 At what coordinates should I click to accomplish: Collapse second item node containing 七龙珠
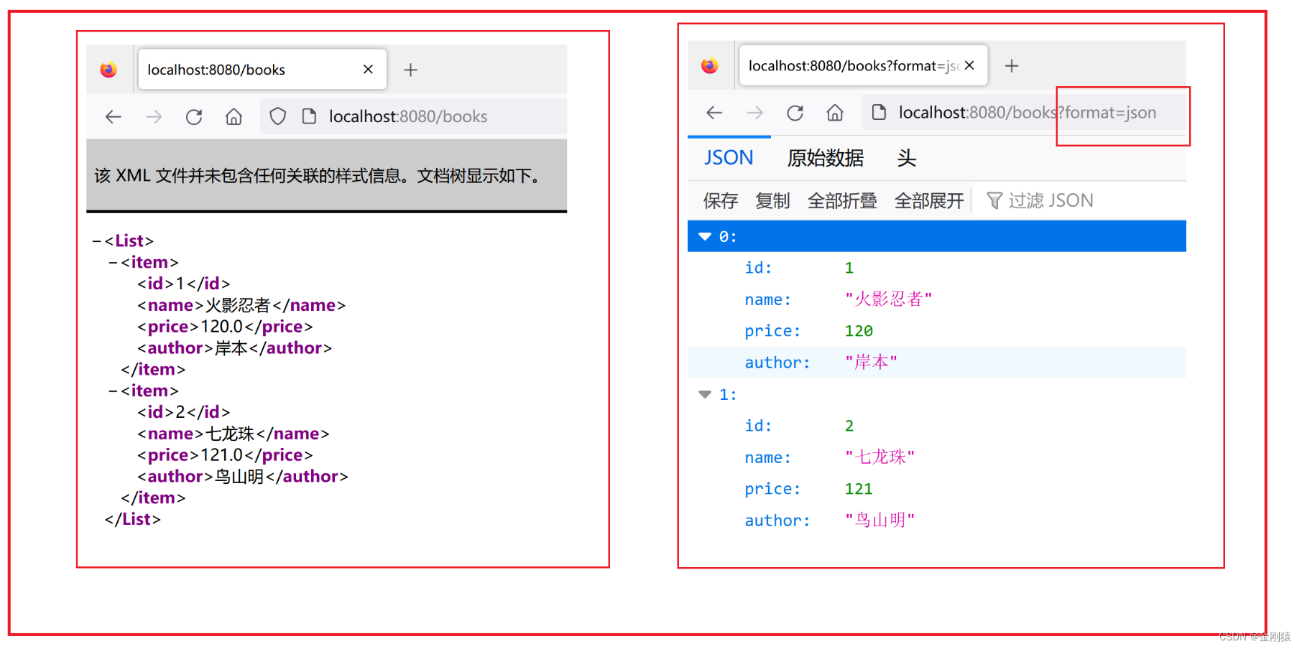pyautogui.click(x=113, y=391)
